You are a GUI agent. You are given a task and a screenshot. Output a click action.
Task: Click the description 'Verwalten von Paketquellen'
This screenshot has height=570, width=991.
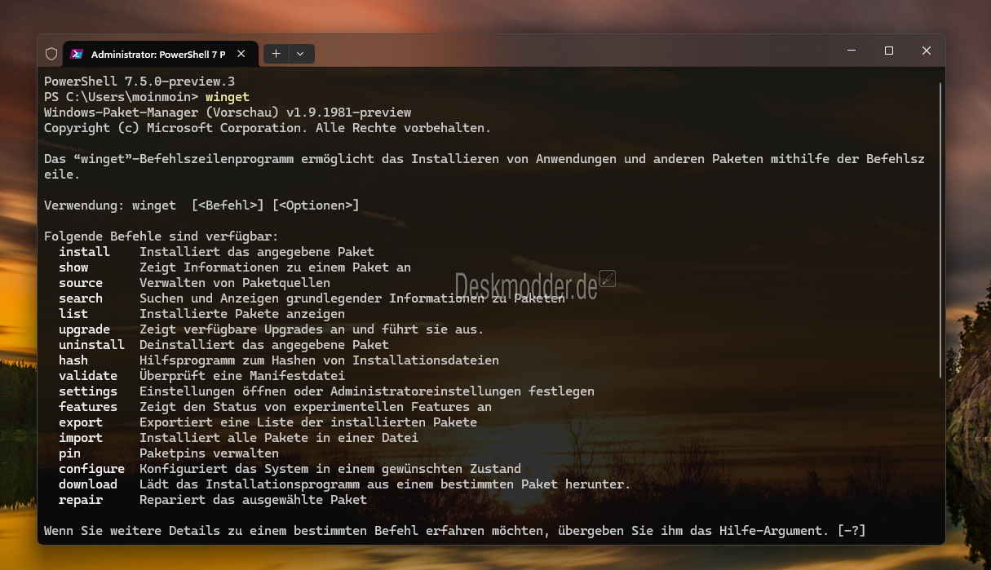[x=235, y=283]
